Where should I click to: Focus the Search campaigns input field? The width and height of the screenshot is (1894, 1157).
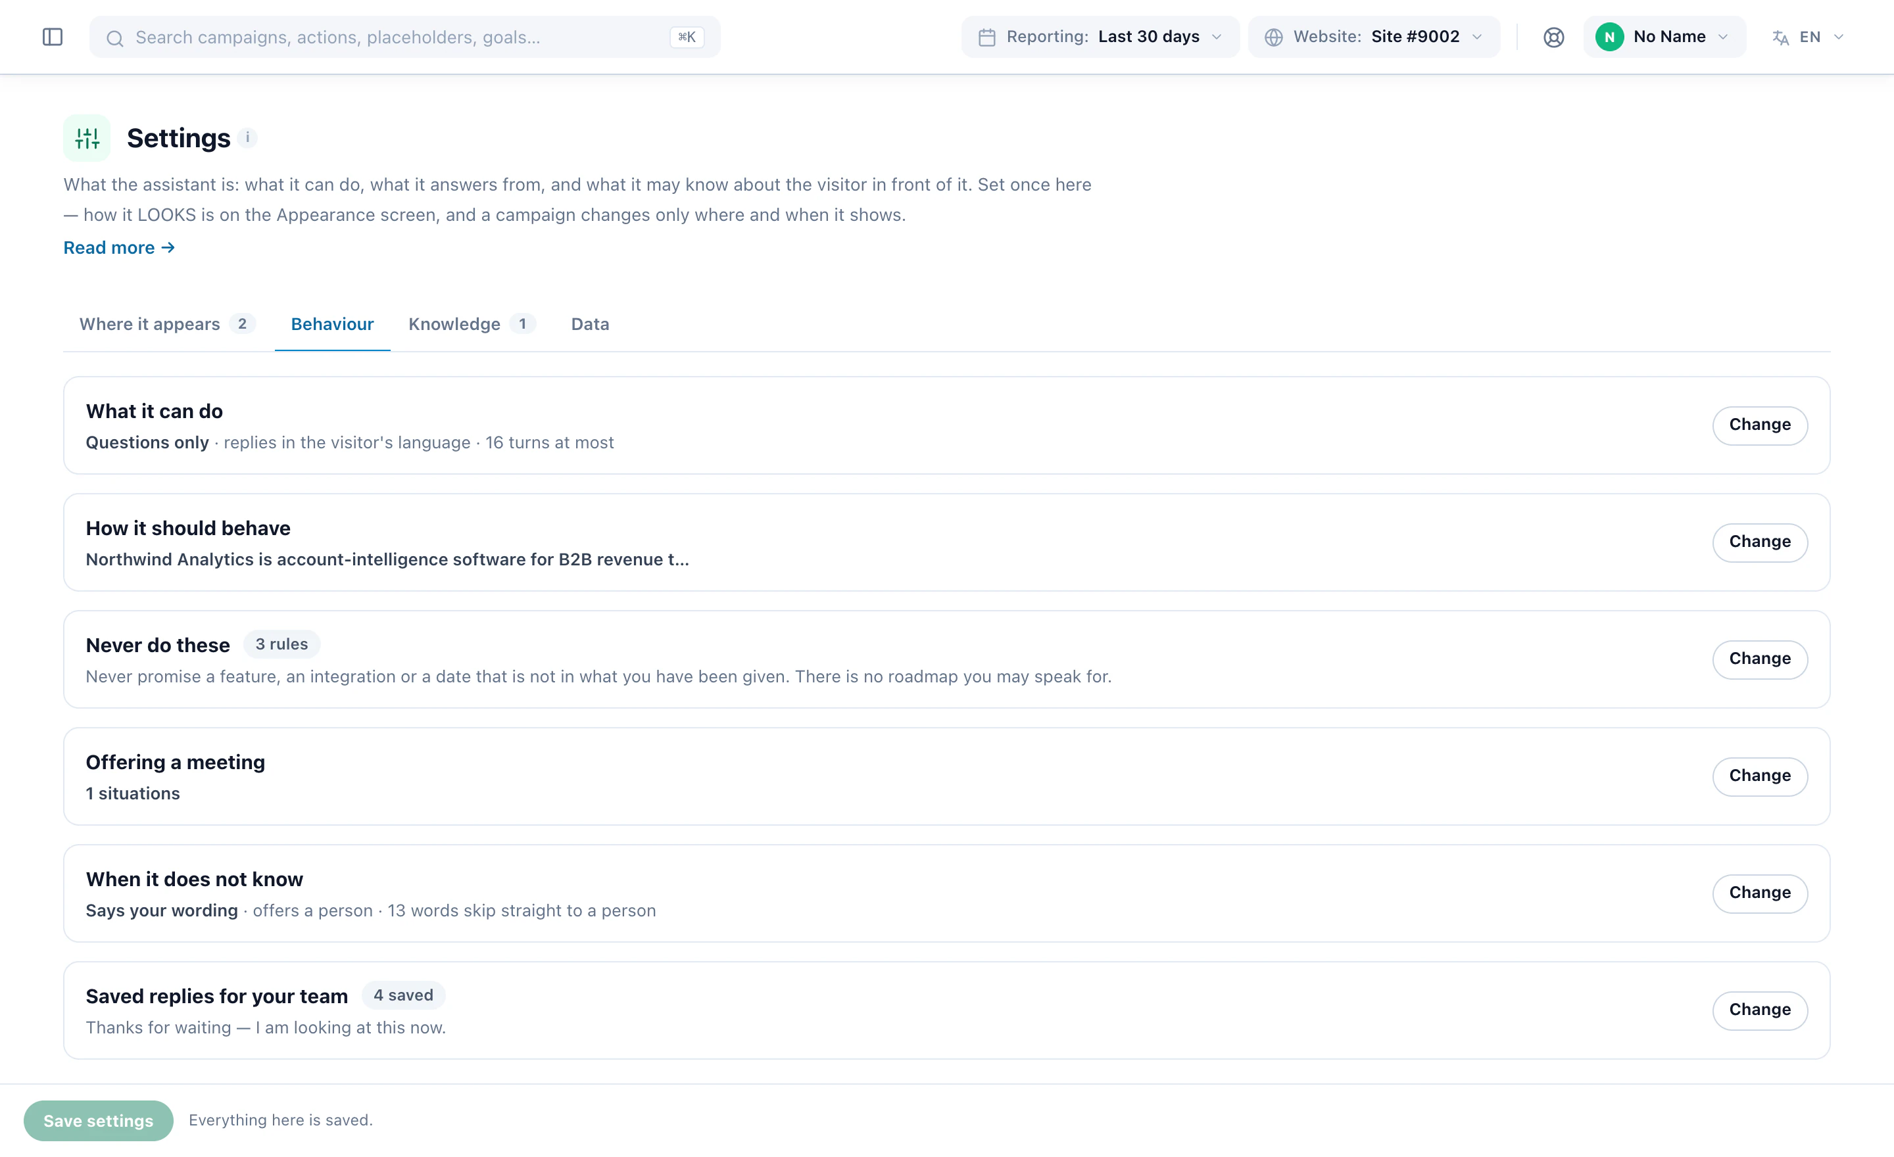pyautogui.click(x=404, y=37)
